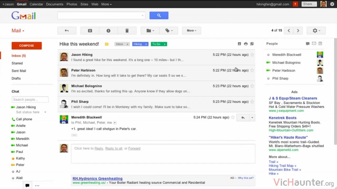Click Why this ad? link
The height and width of the screenshot is (189, 337).
(246, 178)
